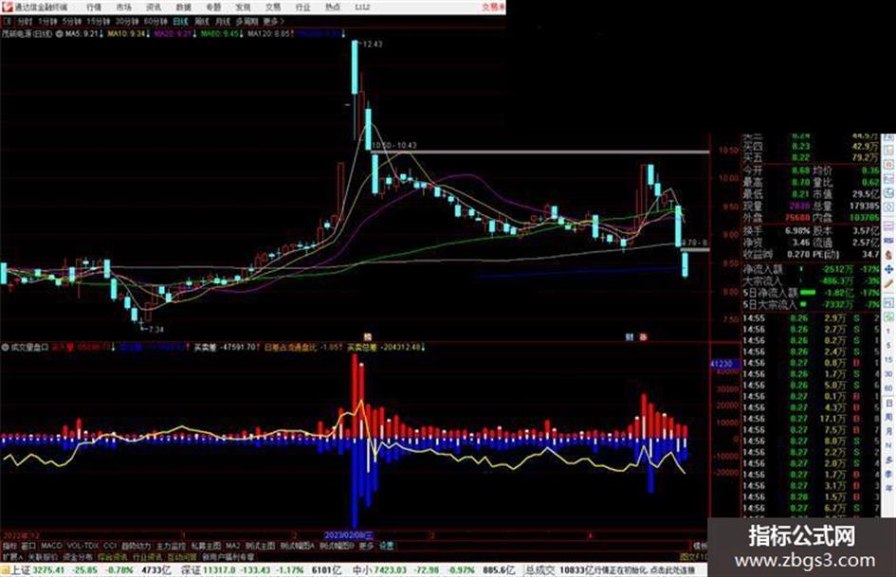896x577 pixels.
Task: Open the 热点 menu
Action: [x=333, y=8]
